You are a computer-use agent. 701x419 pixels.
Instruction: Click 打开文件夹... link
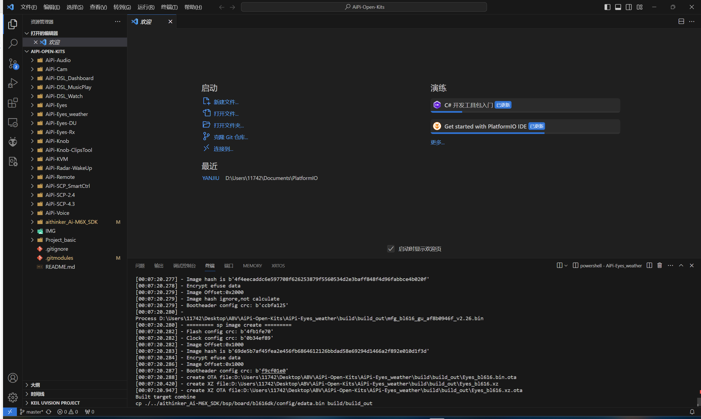[228, 125]
